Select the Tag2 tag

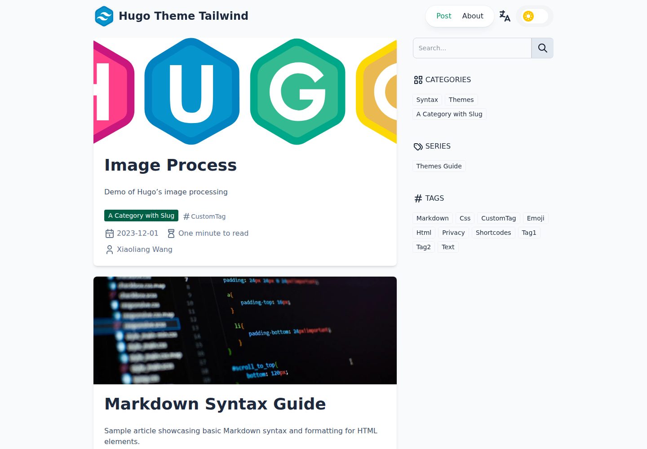click(x=423, y=247)
